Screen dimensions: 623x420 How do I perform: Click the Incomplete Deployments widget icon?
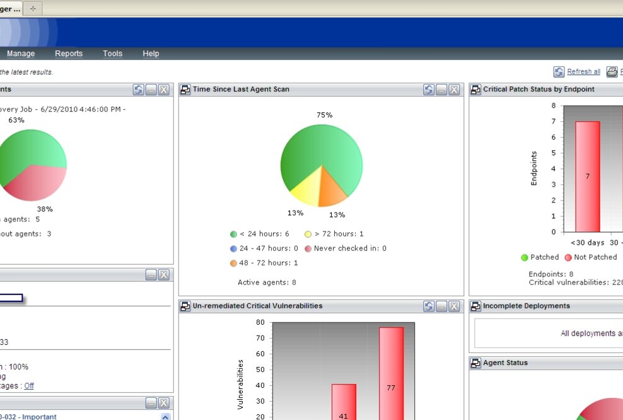coord(476,306)
